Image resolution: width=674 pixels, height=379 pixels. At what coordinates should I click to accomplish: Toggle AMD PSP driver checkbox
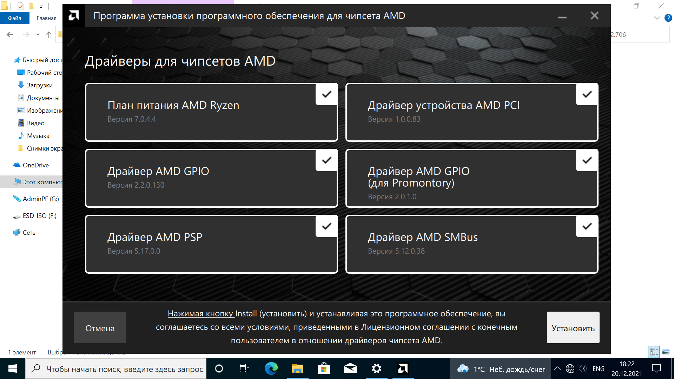pos(326,226)
